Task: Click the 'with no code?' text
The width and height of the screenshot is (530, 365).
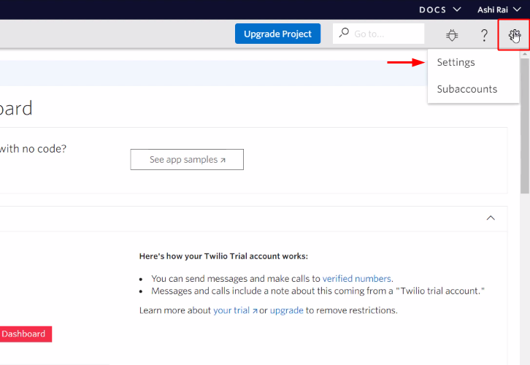Action: click(x=33, y=149)
